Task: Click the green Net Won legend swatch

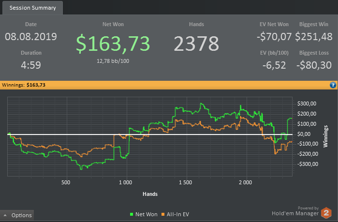Action: (x=132, y=214)
